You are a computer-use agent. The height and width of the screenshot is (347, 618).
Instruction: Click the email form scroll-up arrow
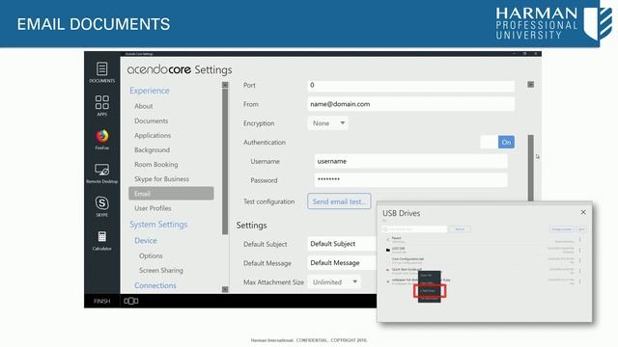click(x=530, y=85)
